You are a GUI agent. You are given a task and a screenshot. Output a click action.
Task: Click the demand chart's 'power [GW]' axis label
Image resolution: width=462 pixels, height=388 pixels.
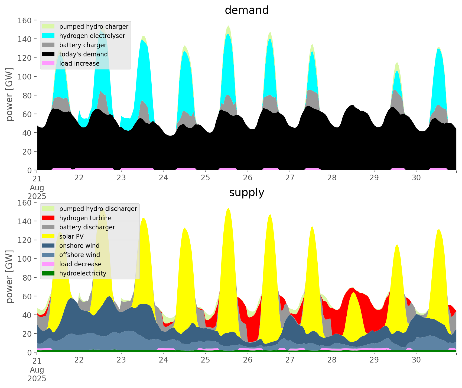[x=9, y=94]
